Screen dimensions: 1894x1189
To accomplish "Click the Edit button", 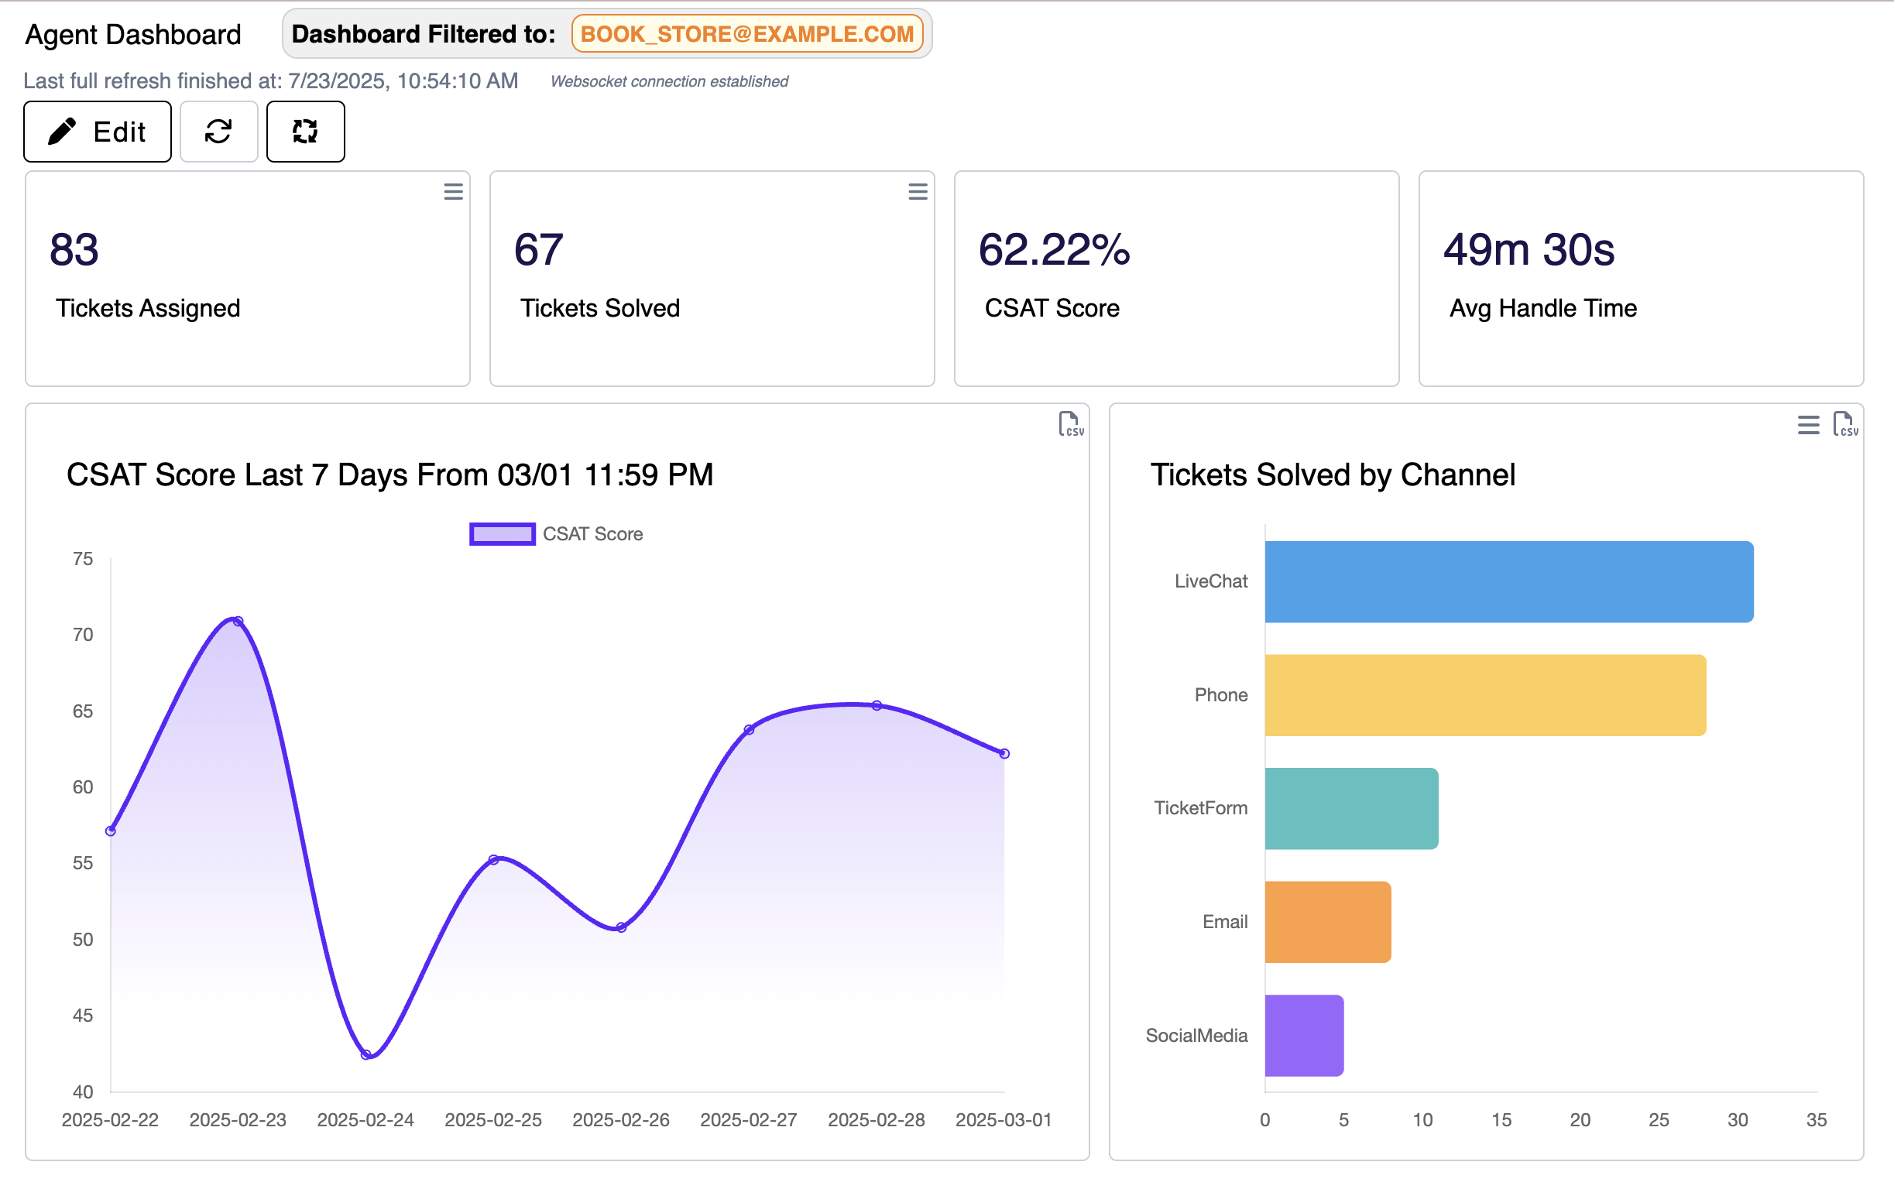I will pyautogui.click(x=97, y=132).
